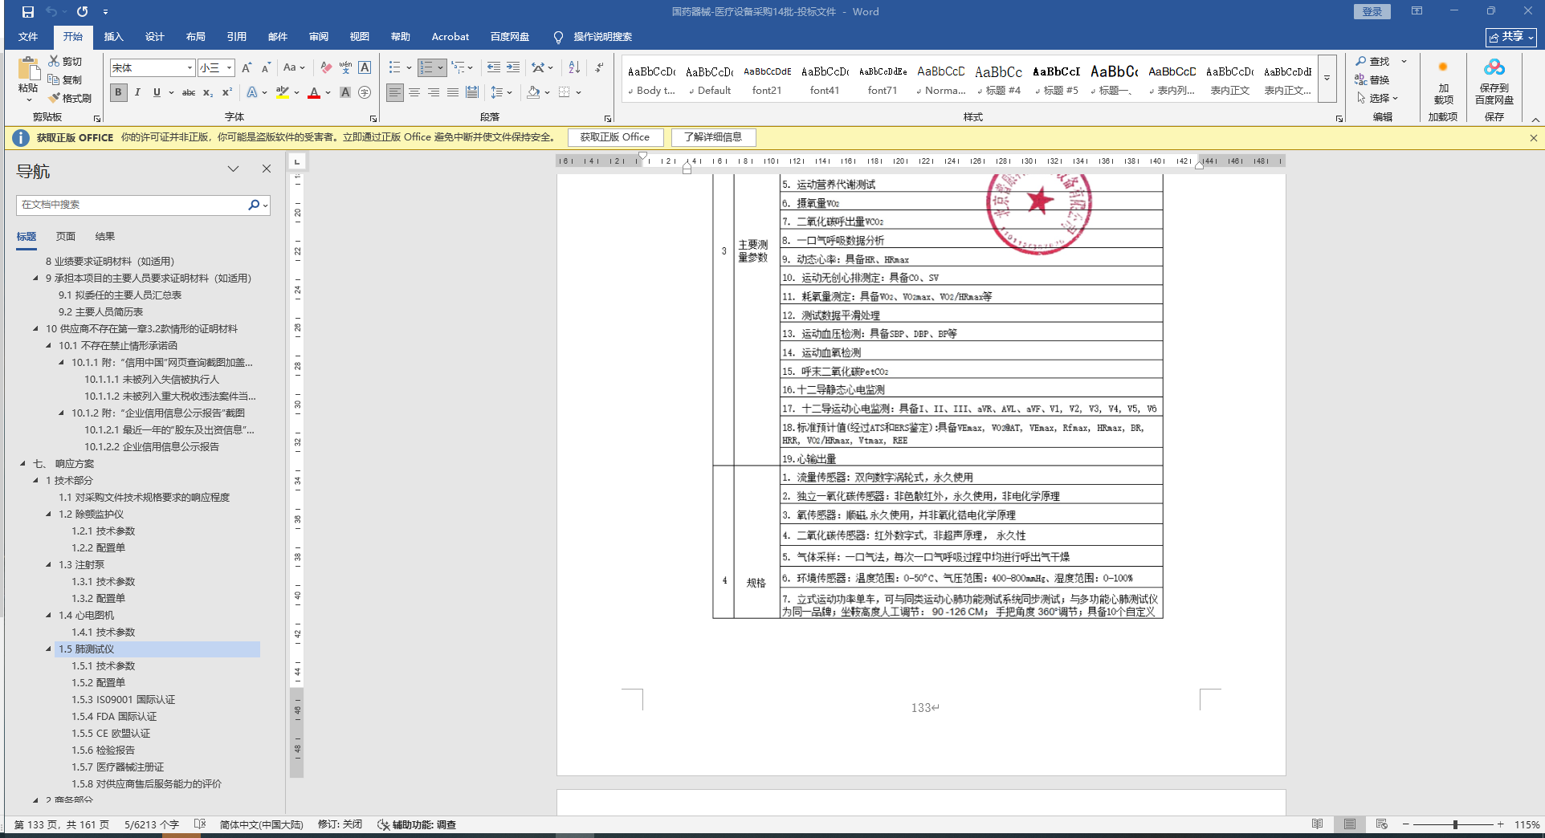Screen dimensions: 1545x838
Task: Switch to the 设计 ribbon tab
Action: tap(154, 37)
